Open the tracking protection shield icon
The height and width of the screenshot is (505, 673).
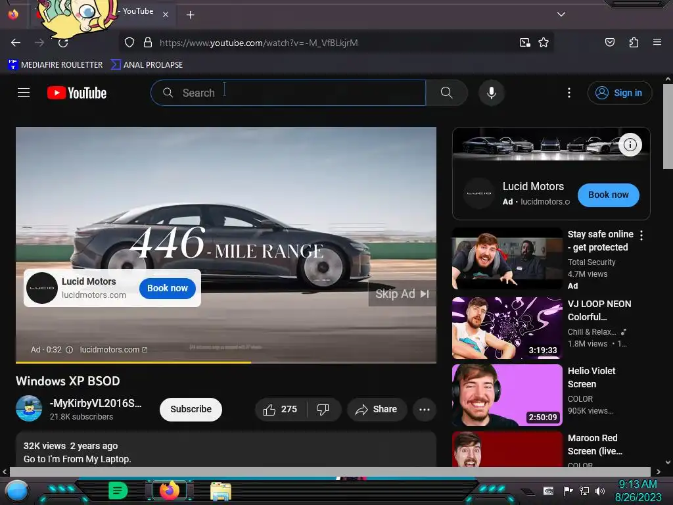click(129, 43)
